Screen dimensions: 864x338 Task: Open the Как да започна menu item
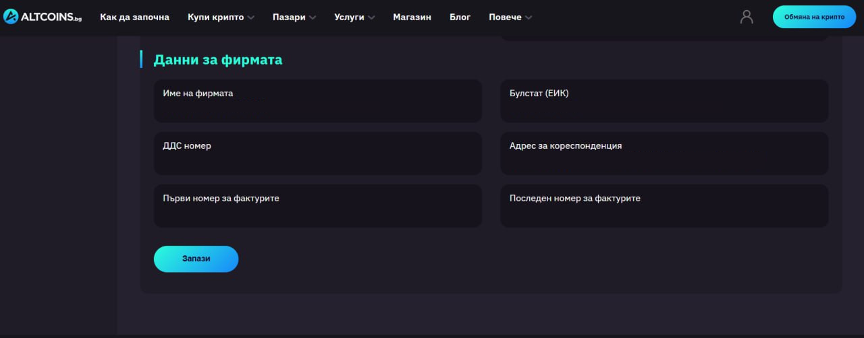[134, 17]
